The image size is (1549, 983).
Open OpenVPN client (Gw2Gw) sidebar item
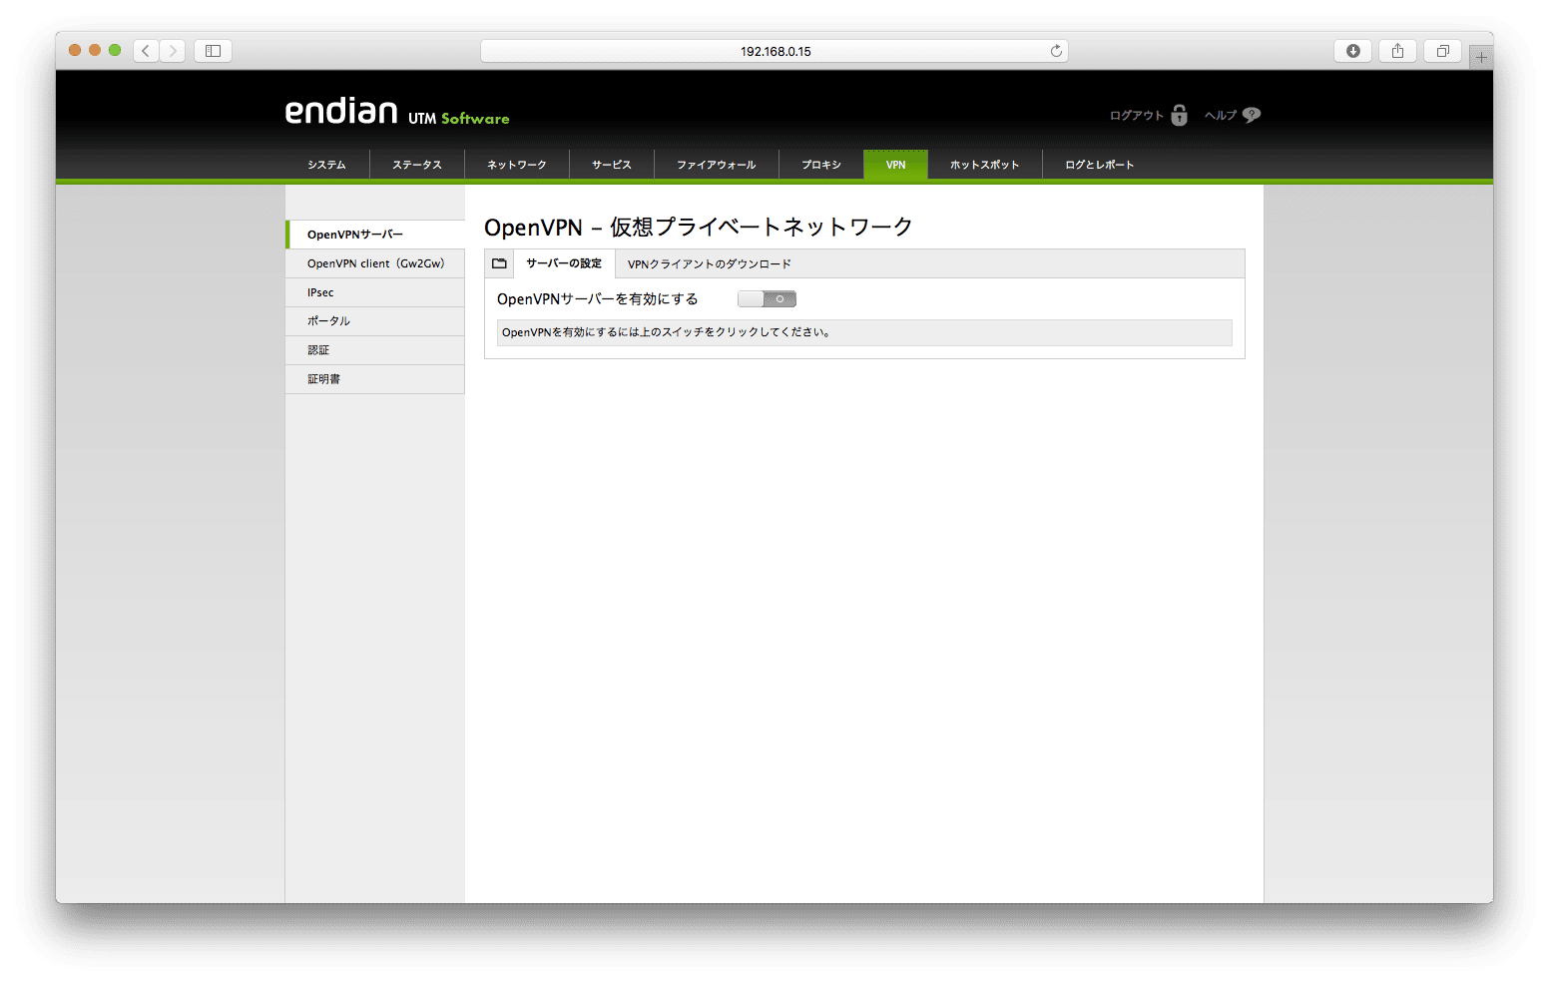pyautogui.click(x=375, y=263)
